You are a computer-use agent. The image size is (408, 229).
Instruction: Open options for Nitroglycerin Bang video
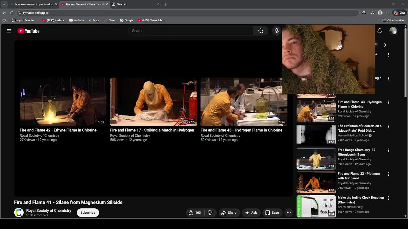point(389,150)
